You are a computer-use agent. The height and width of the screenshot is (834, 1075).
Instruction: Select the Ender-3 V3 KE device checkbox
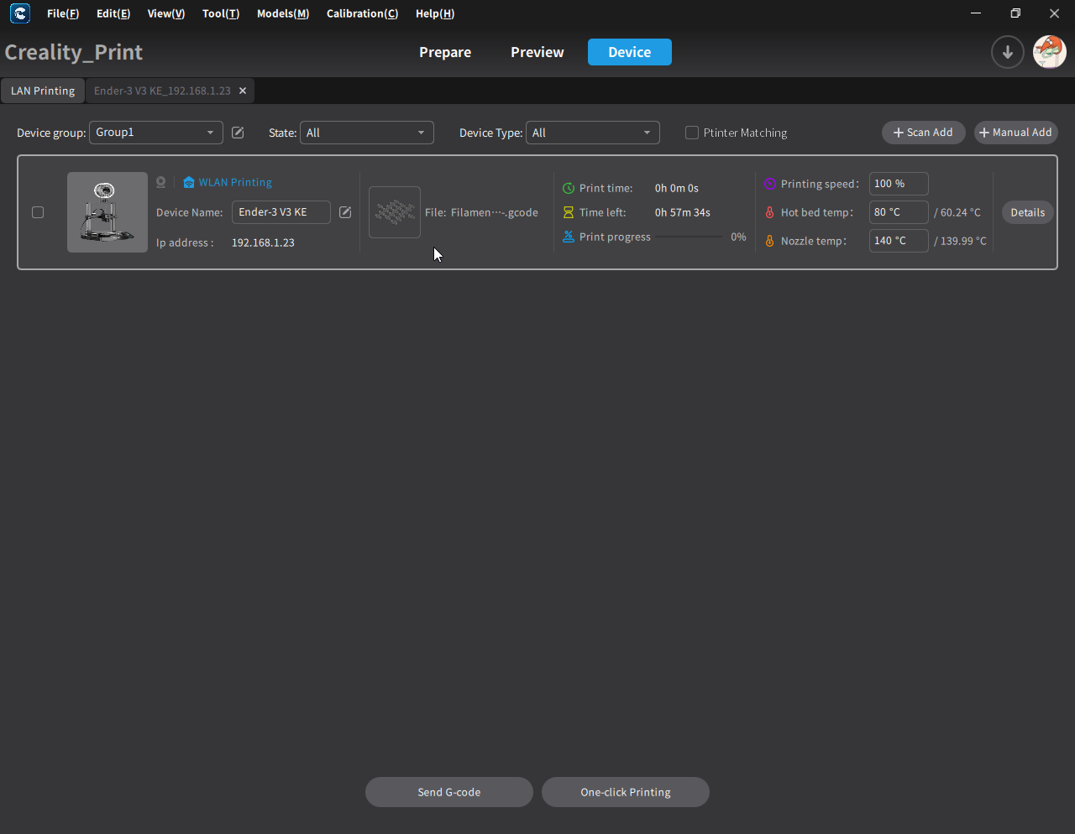coord(38,212)
